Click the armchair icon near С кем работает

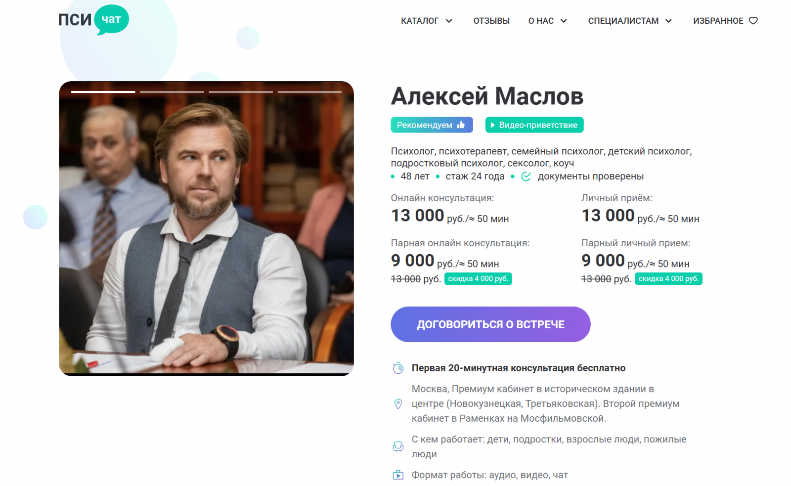pos(398,446)
